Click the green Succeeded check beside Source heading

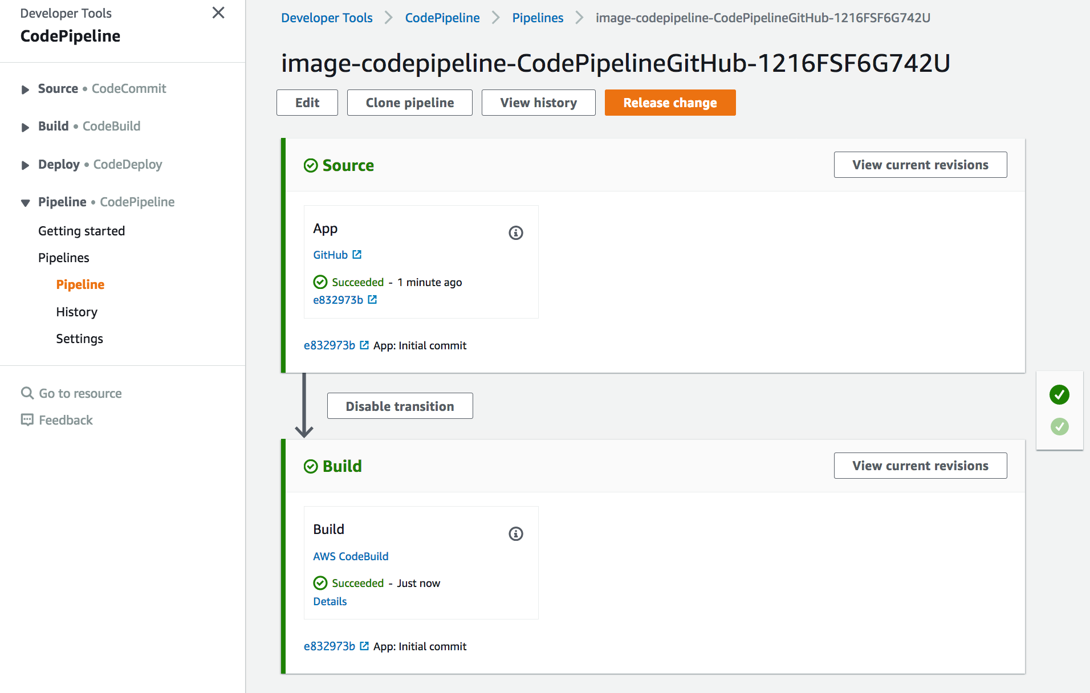(x=311, y=165)
